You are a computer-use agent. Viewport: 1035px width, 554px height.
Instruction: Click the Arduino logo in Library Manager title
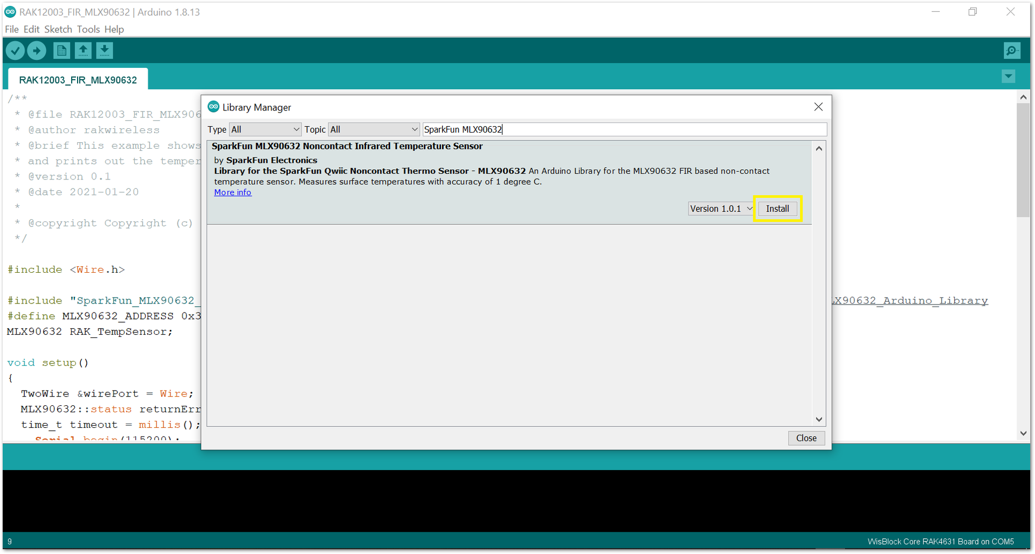coord(213,107)
